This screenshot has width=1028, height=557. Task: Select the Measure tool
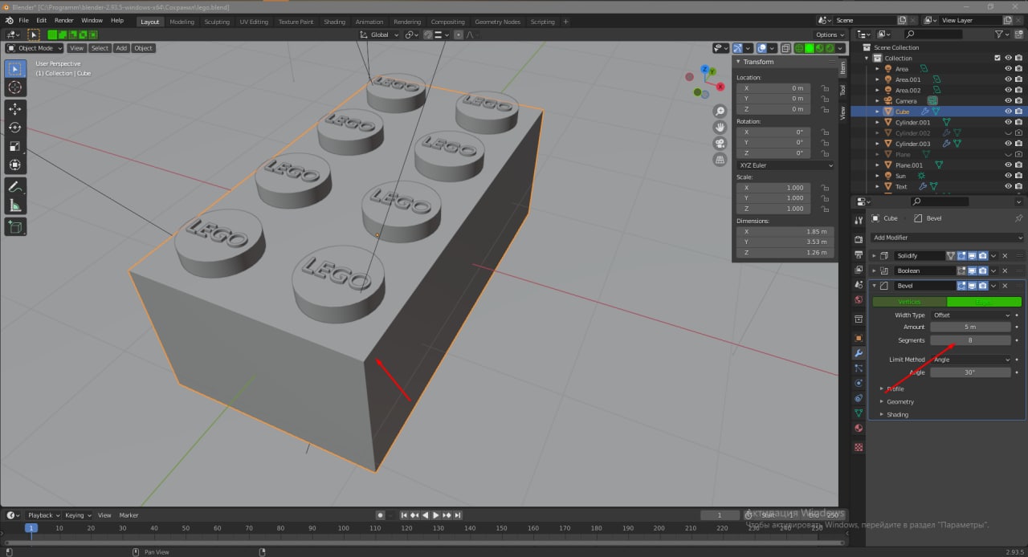click(x=15, y=205)
